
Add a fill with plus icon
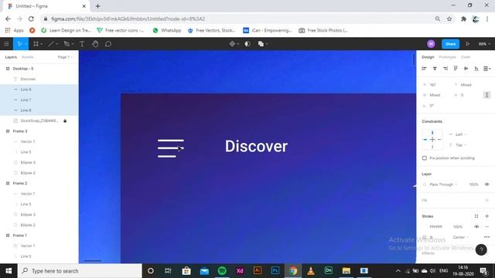point(486,200)
